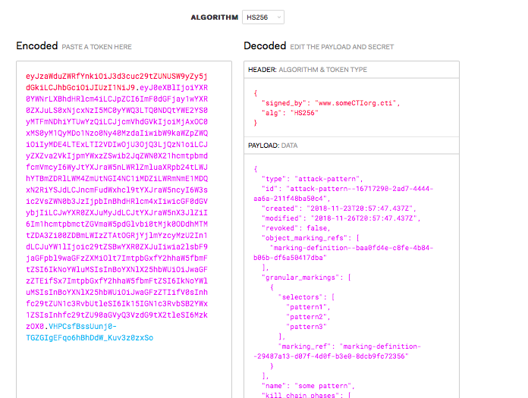
Task: Select the red header segment of the token
Action: (x=117, y=82)
